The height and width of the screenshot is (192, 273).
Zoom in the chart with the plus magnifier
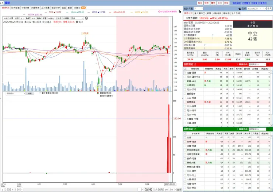151,189
